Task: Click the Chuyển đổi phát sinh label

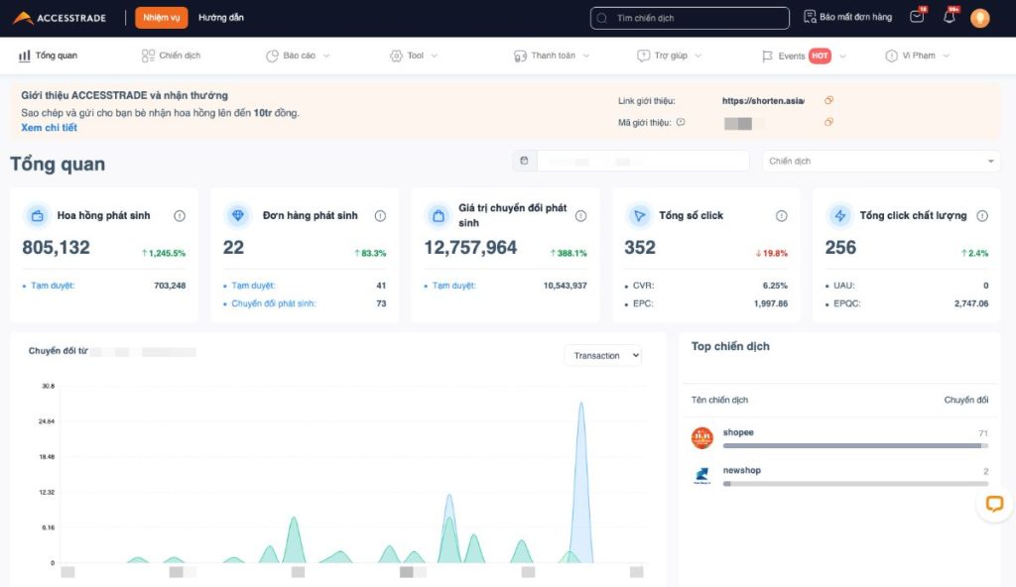Action: pos(274,303)
